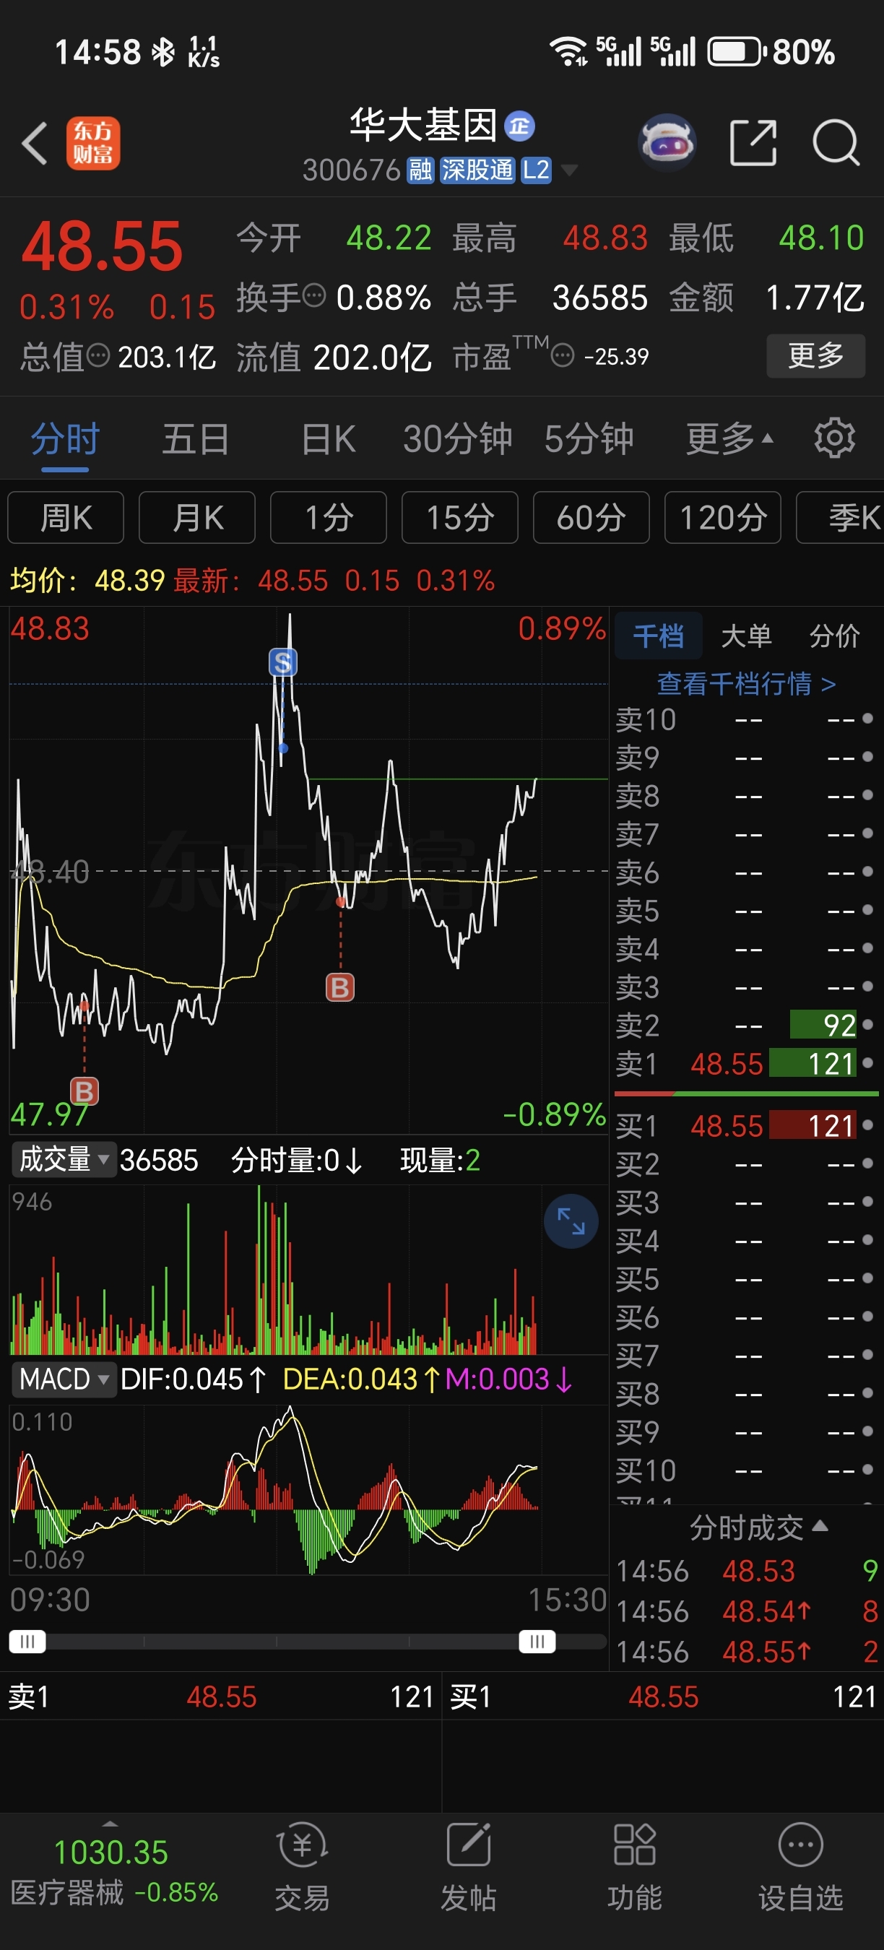
Task: Expand stock code dropdown triangle
Action: click(x=568, y=170)
